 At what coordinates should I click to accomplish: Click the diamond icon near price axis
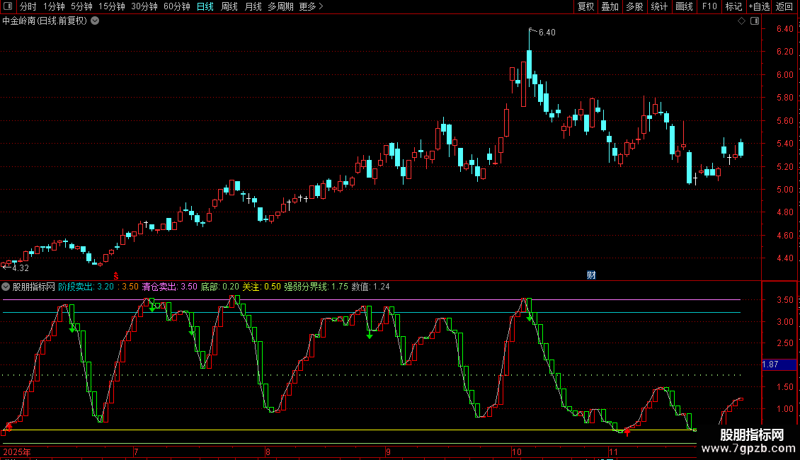click(x=741, y=21)
